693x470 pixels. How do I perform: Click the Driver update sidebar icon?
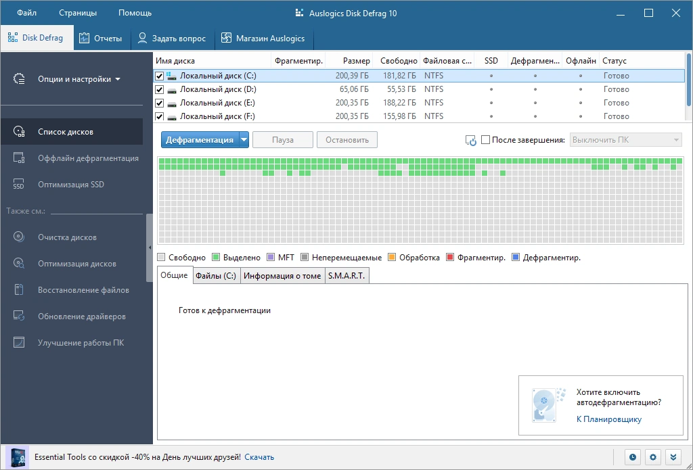[x=19, y=316]
